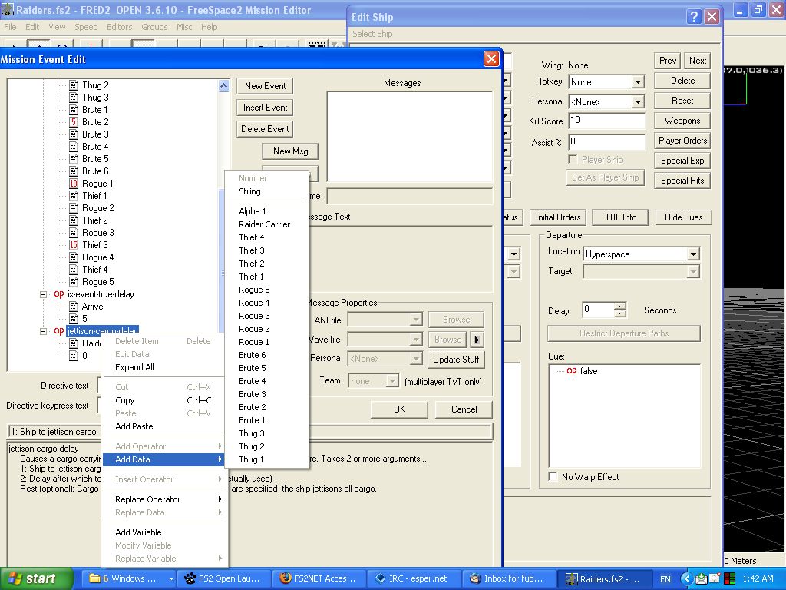Screen dimensions: 786x590
Task: Click the New Event button
Action: click(264, 86)
